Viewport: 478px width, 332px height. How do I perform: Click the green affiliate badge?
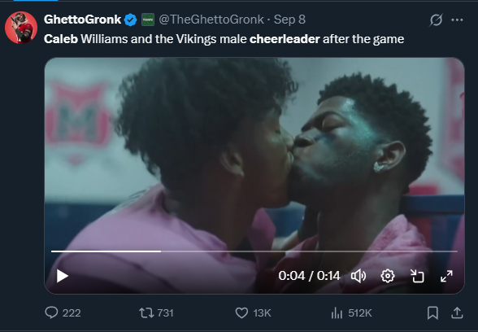pyautogui.click(x=148, y=20)
